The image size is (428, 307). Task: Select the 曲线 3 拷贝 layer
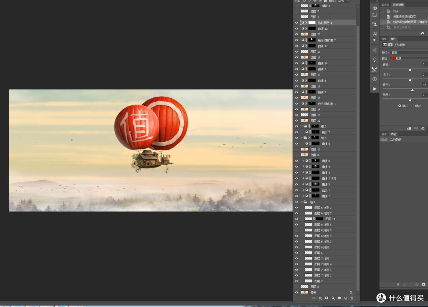click(x=329, y=179)
